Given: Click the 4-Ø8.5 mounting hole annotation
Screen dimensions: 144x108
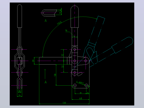Looking at the screenshot, I should pyautogui.click(x=80, y=83).
